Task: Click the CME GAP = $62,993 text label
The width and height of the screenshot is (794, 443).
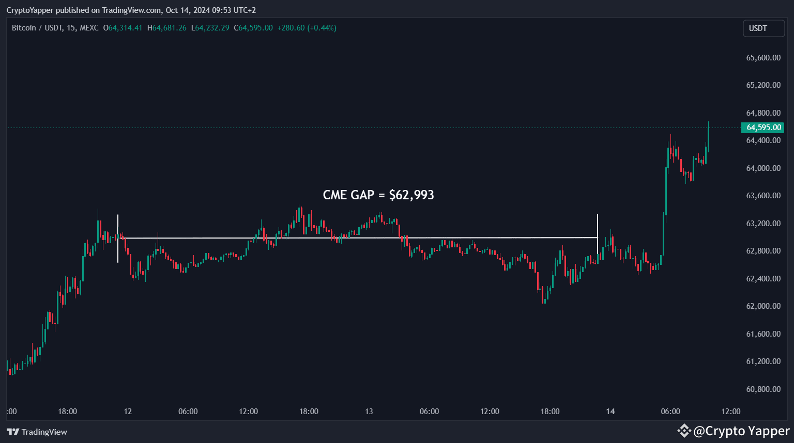Action: [378, 195]
